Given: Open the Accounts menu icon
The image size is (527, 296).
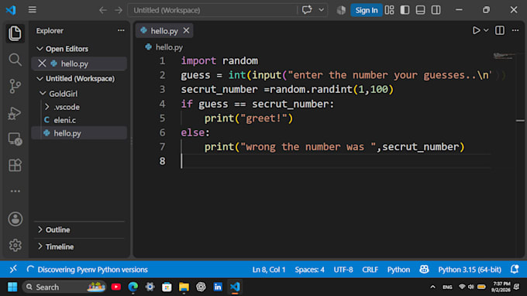Looking at the screenshot, I should point(15,219).
